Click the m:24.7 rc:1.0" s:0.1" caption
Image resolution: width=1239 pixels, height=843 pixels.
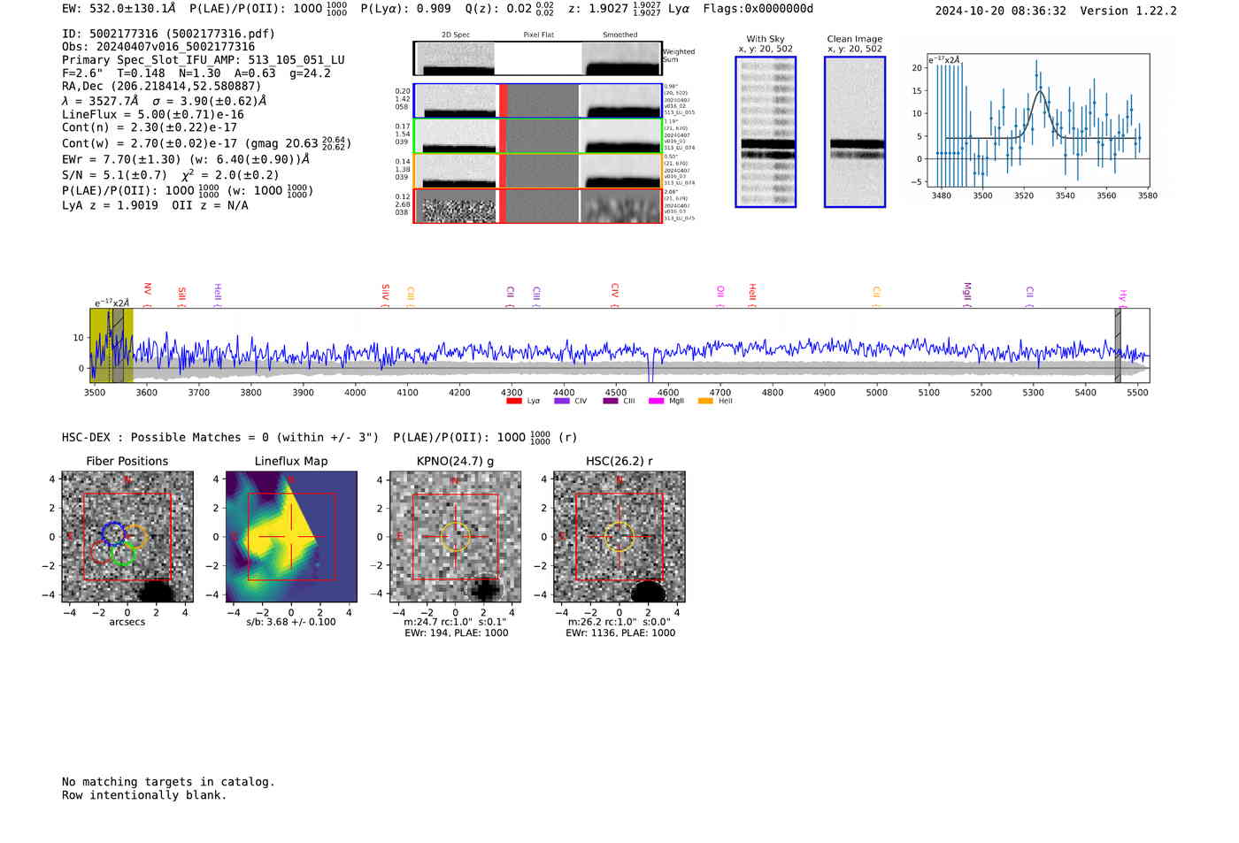click(455, 623)
